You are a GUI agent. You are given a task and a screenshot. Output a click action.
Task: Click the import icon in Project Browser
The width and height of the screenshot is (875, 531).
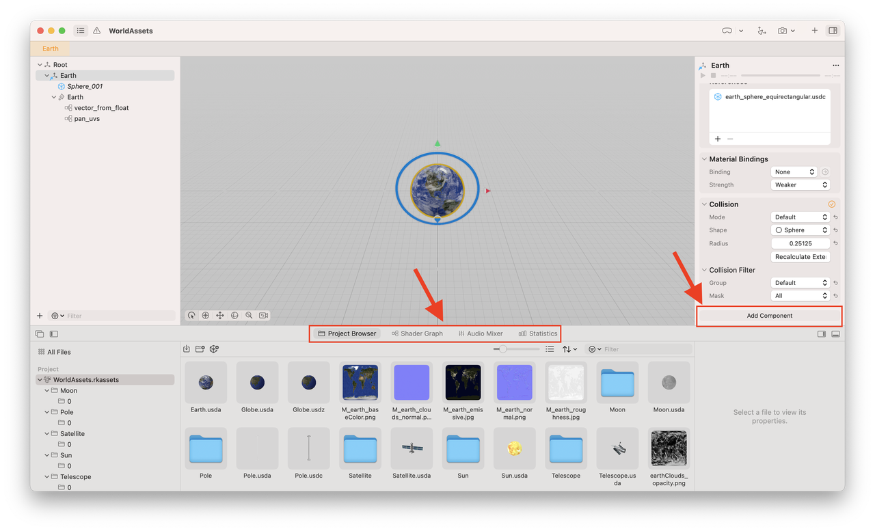(187, 349)
